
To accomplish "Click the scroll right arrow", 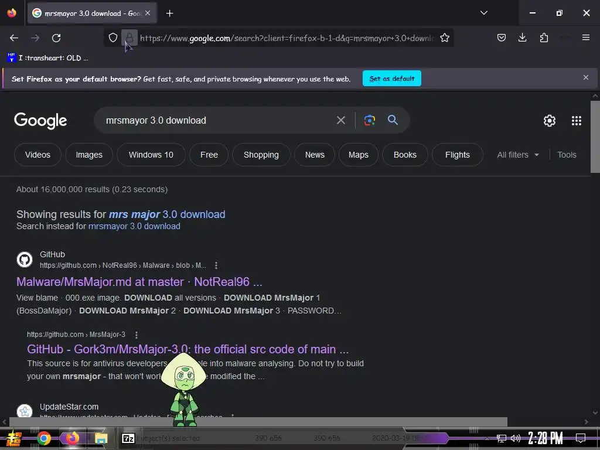I will point(586,422).
